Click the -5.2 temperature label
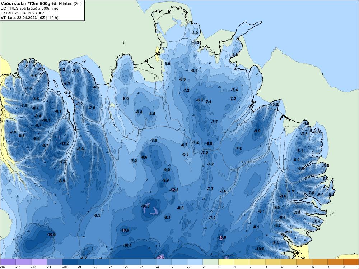359x269 pixels. coord(275,104)
